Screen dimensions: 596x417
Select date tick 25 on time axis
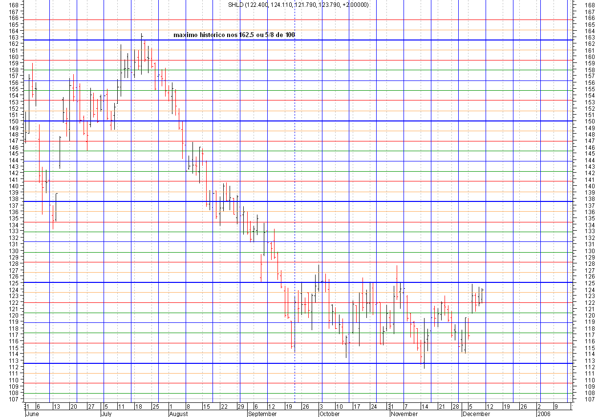point(156,406)
